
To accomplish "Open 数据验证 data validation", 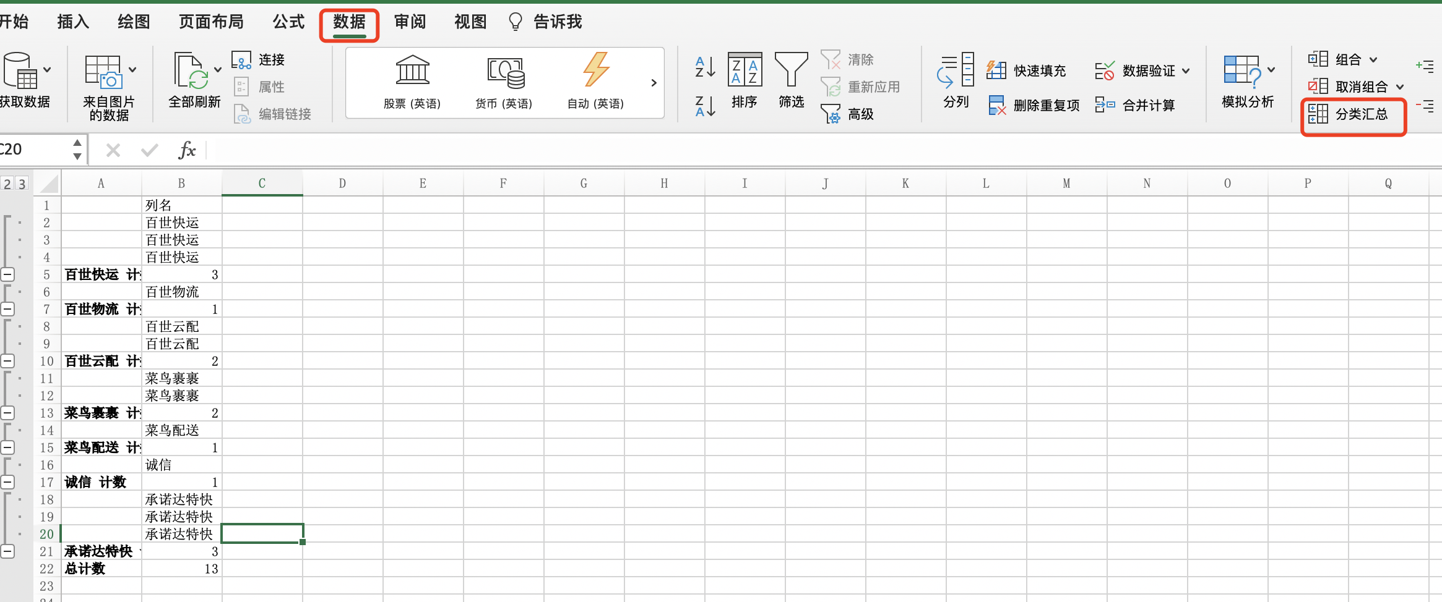I will click(1135, 70).
